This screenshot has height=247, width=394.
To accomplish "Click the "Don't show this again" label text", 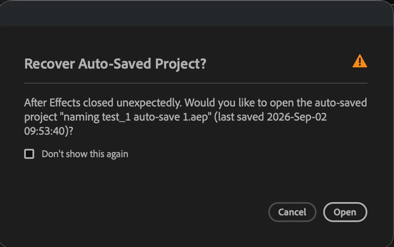I will coord(85,154).
